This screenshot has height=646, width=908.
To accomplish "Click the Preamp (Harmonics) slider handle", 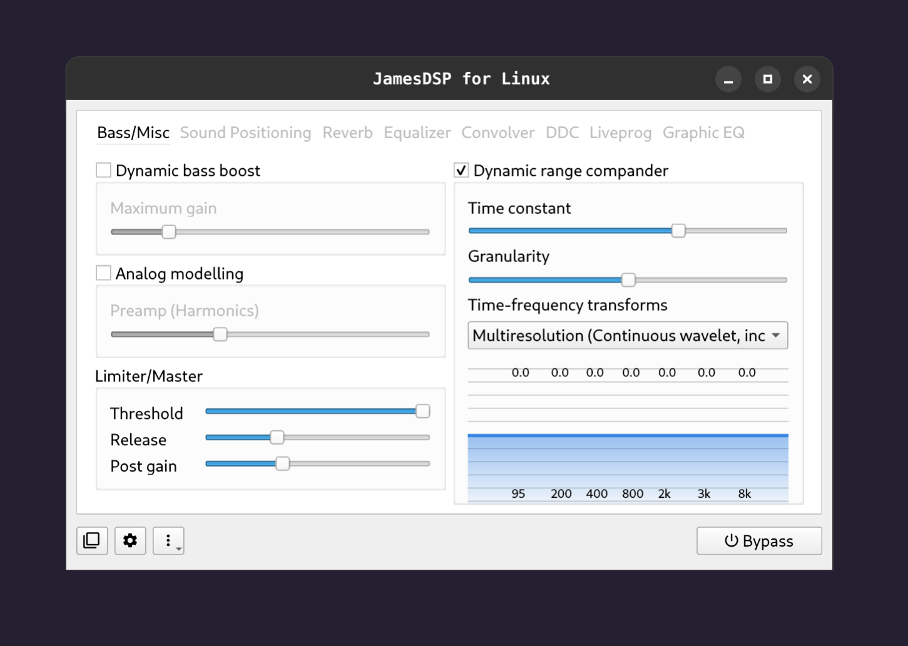I will click(x=220, y=335).
